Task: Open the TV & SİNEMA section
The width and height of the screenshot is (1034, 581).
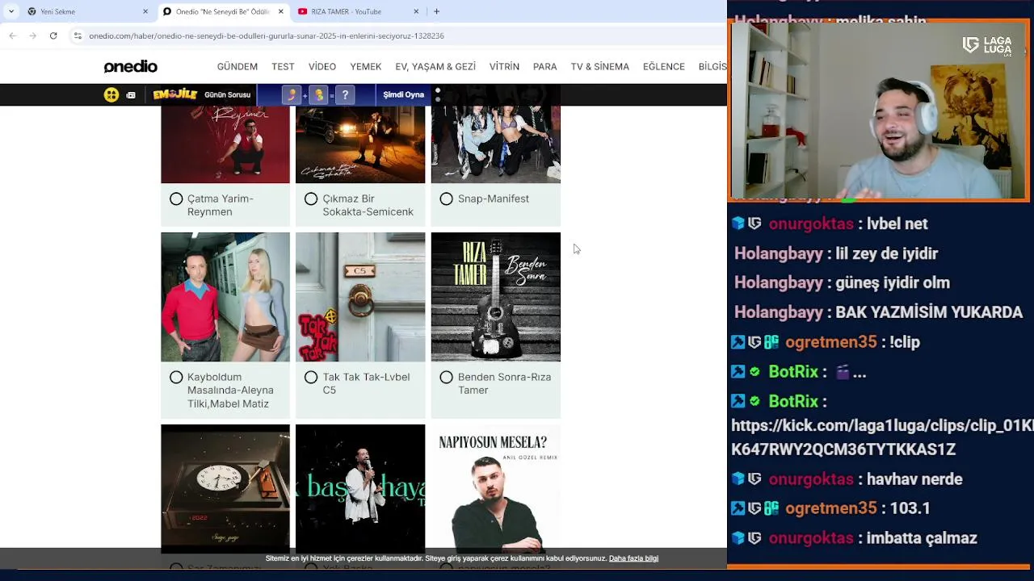Action: point(599,66)
